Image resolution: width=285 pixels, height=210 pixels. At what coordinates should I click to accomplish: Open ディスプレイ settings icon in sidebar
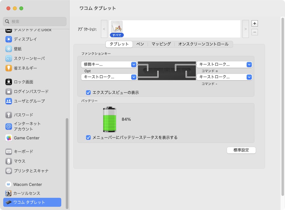(8, 39)
